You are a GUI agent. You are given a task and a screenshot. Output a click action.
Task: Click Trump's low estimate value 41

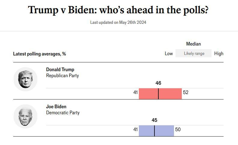pos(136,93)
